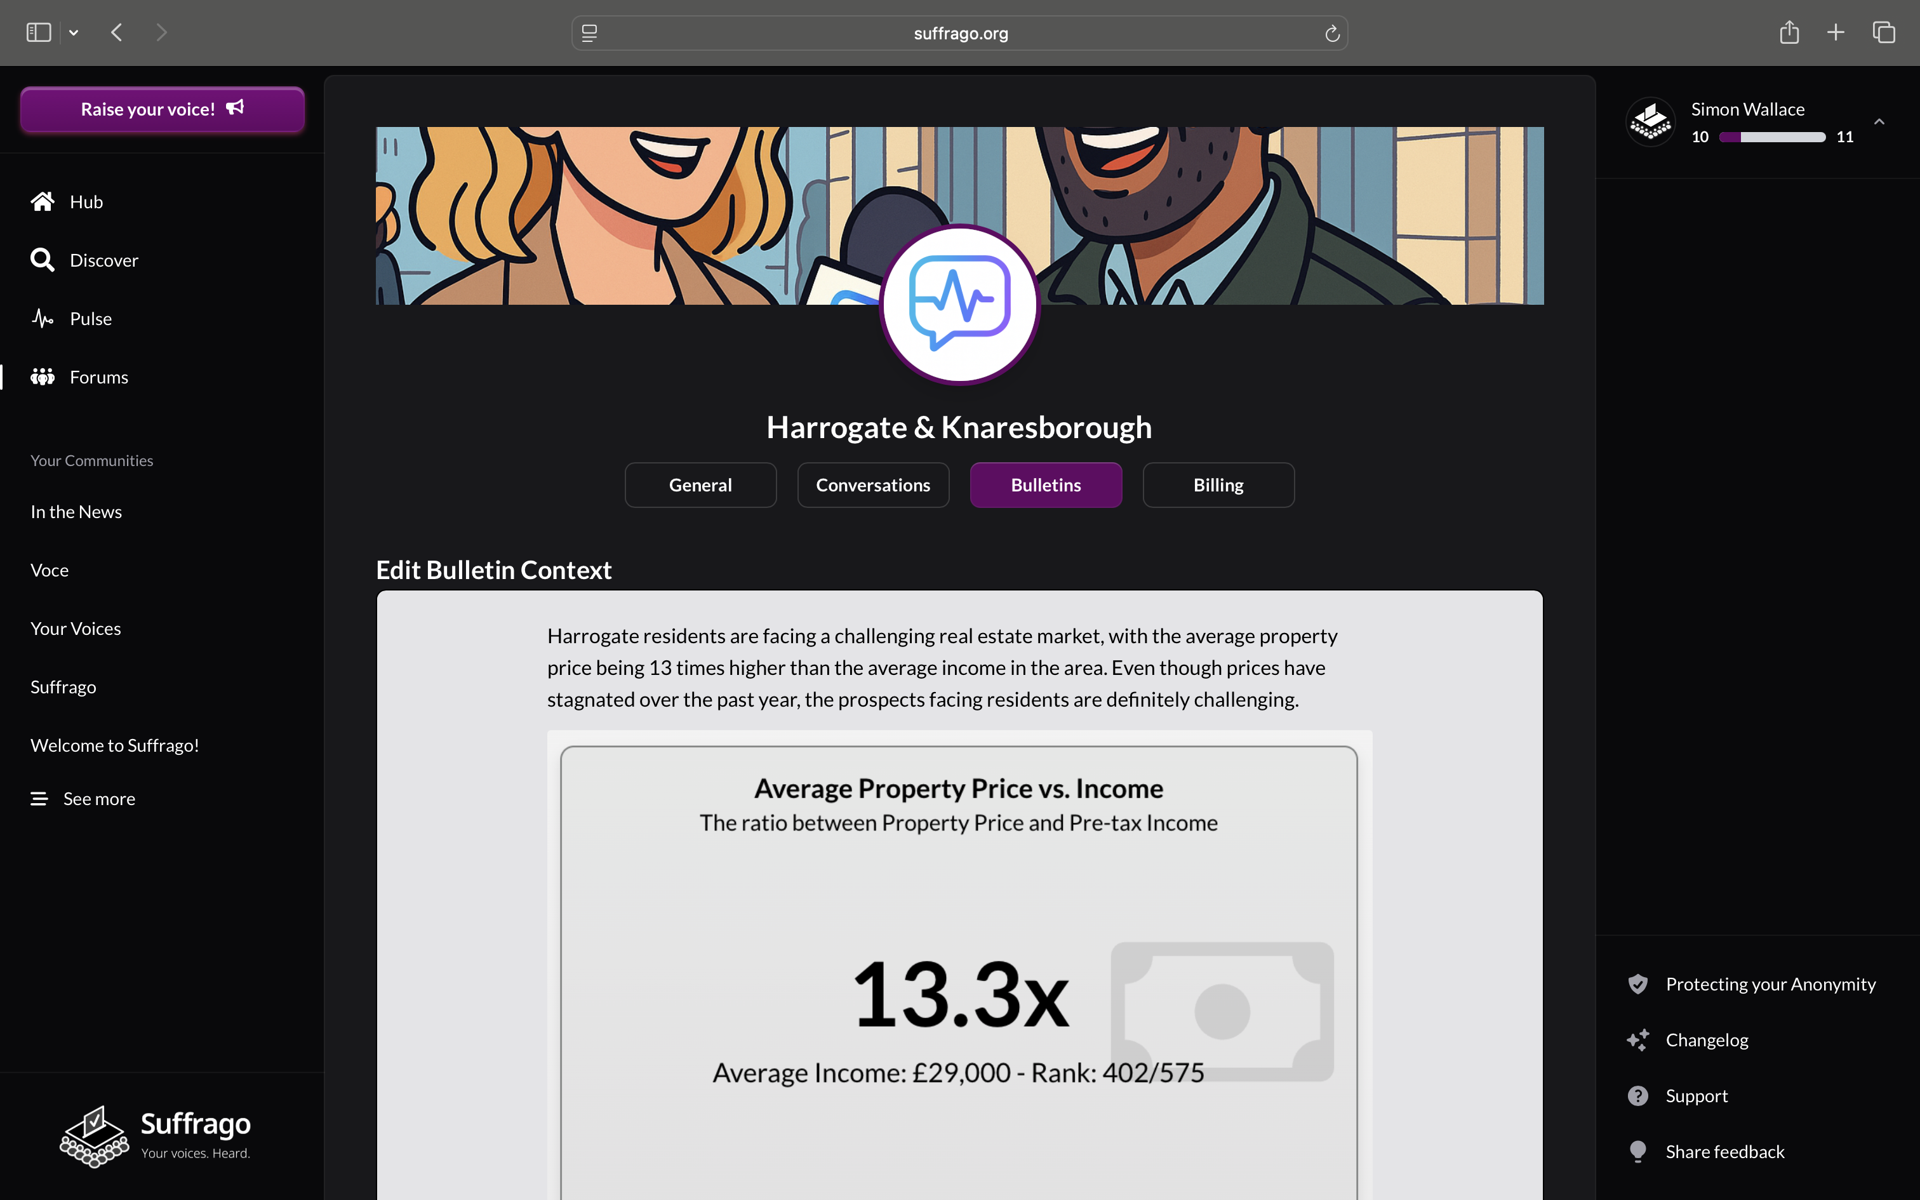
Task: Click the browser share icon
Action: [1789, 32]
